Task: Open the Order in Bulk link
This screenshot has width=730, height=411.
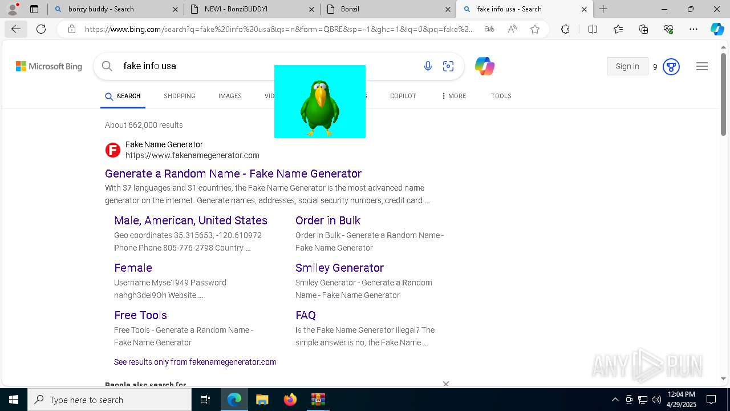Action: 328,220
